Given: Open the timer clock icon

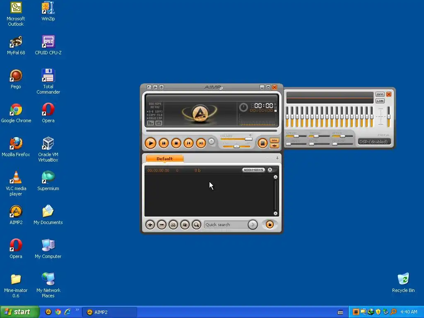Looking at the screenshot, I should (x=243, y=107).
